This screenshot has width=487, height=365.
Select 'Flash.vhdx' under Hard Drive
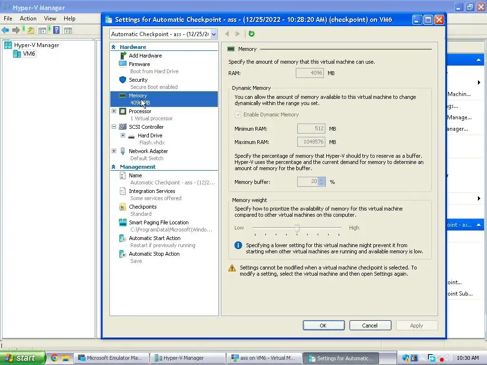coord(152,143)
